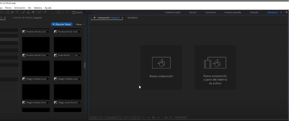This screenshot has height=121, width=289.
Task: Click the Nueva composición icon
Action: [161, 63]
